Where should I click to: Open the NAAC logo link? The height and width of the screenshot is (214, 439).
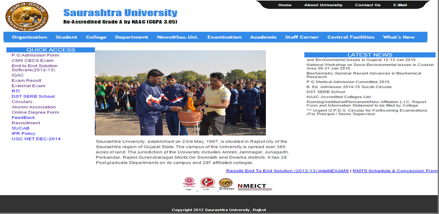pyautogui.click(x=207, y=184)
